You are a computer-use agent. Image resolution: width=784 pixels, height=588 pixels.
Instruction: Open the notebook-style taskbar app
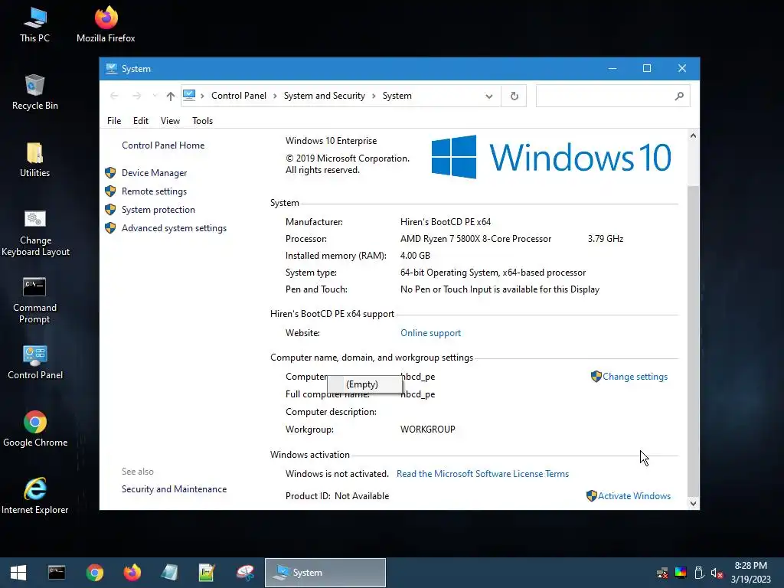(169, 573)
